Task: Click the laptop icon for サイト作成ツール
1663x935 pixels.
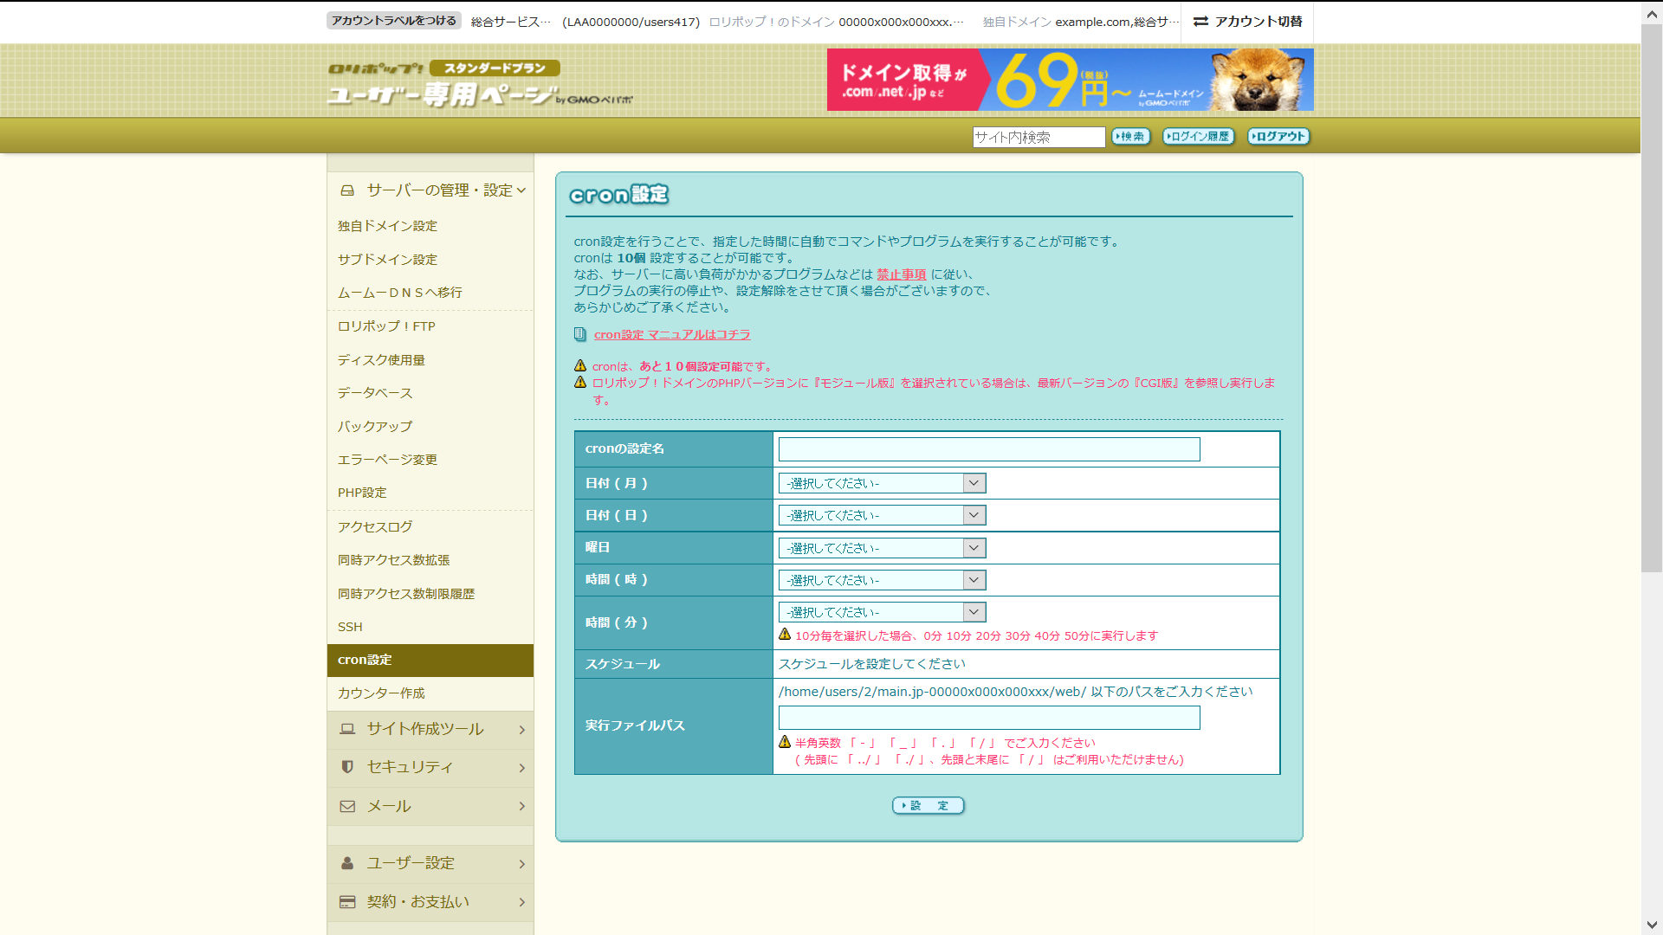Action: coord(347,729)
